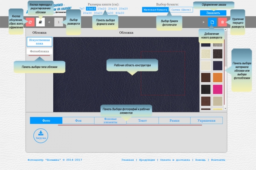Select Сатин (Шелк) paper option
The image size is (256, 170).
click(x=181, y=10)
